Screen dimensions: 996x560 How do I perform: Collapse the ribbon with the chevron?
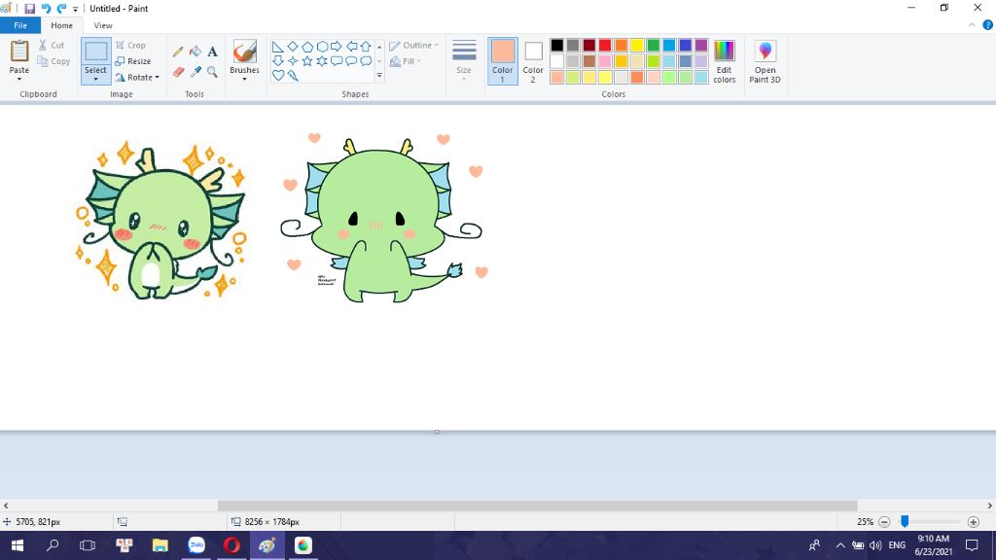tap(972, 25)
